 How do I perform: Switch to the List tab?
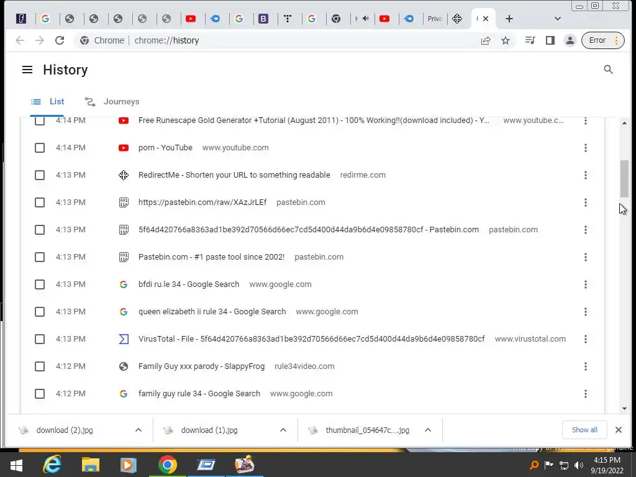47,101
